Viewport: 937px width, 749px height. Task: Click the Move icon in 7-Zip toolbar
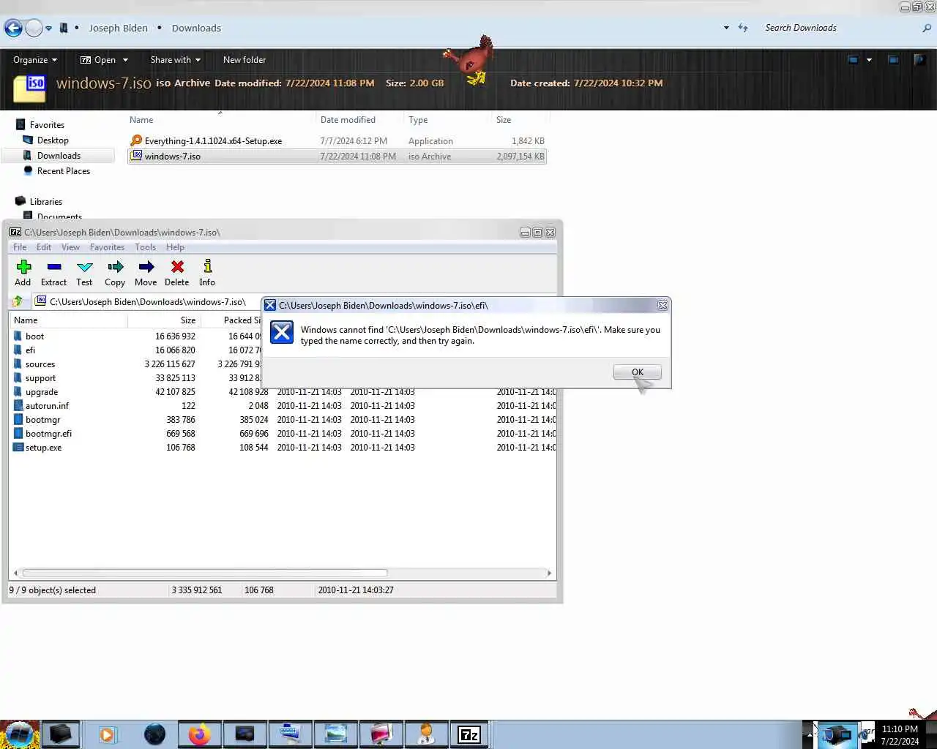coord(146,267)
